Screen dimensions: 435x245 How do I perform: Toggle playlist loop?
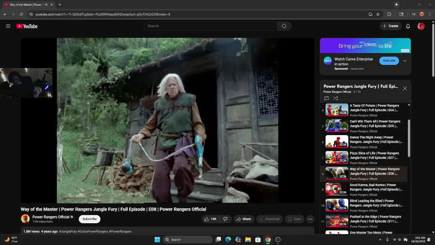326,98
